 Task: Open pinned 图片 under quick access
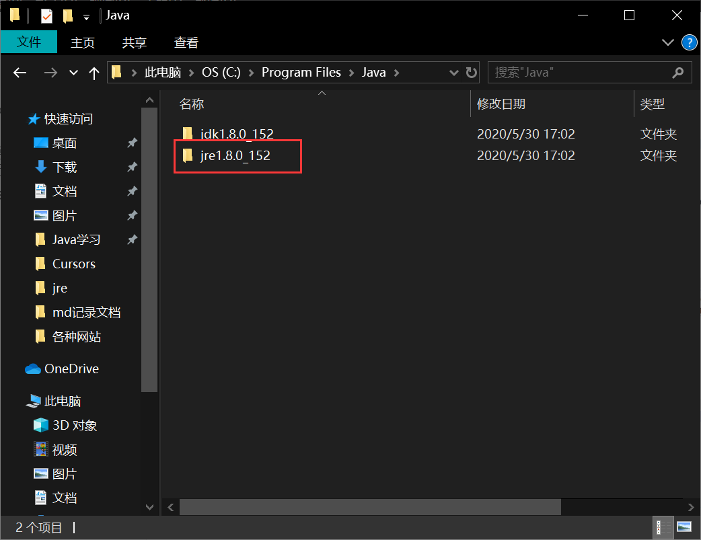pos(65,215)
